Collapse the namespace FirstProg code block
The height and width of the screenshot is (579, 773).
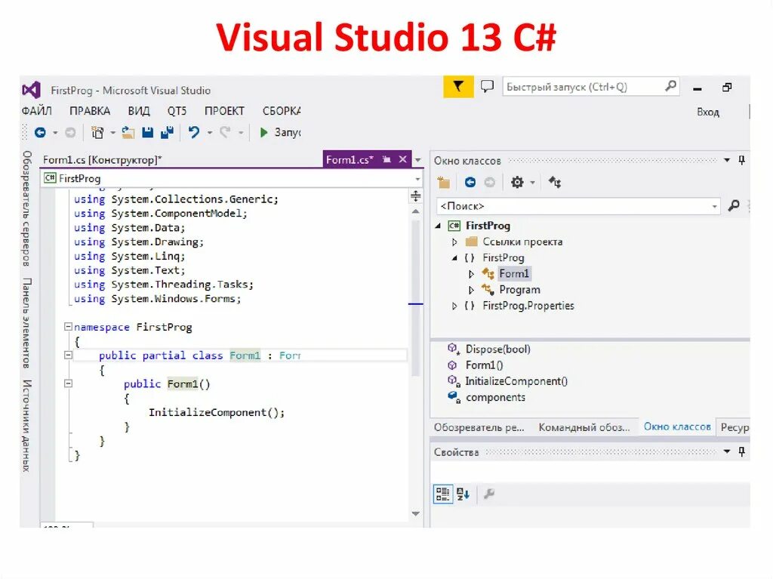(68, 326)
